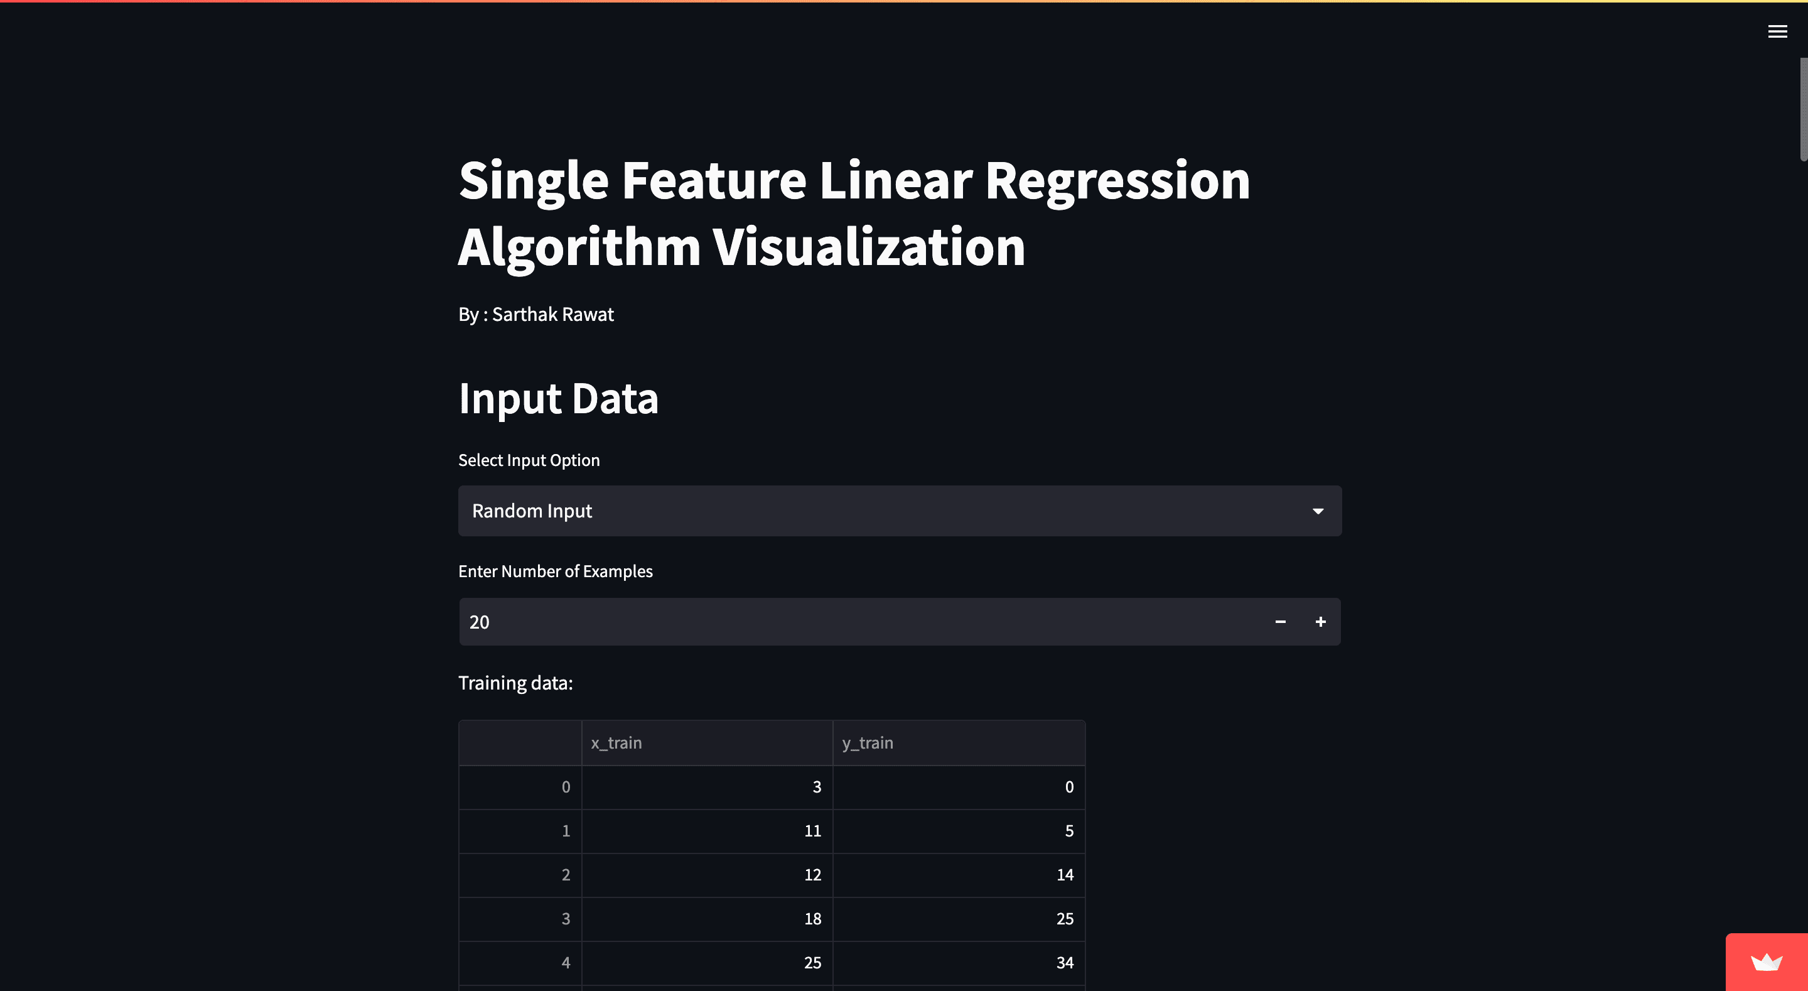Increase number of examples with plus
The height and width of the screenshot is (991, 1808).
click(1320, 622)
